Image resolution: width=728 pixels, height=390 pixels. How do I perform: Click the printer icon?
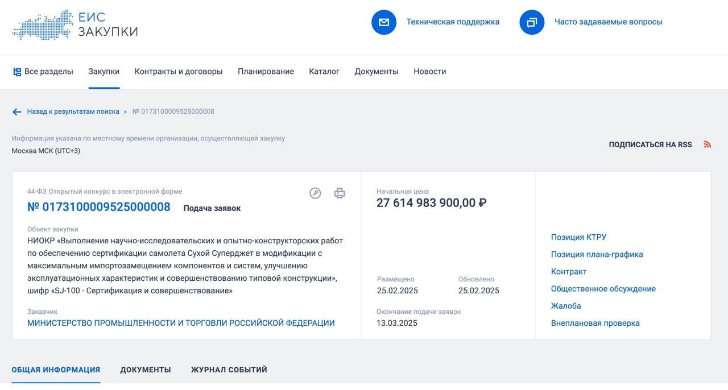click(x=340, y=193)
